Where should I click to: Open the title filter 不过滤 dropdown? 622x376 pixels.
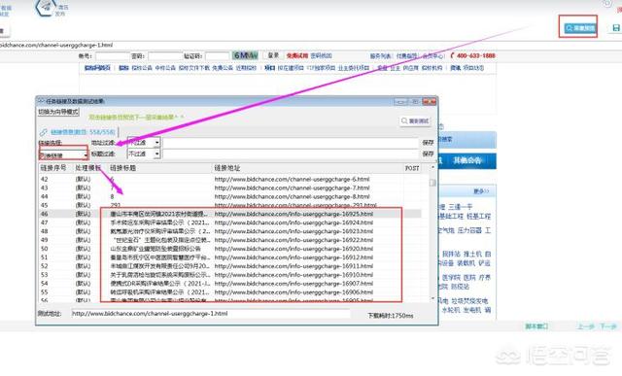[x=144, y=154]
